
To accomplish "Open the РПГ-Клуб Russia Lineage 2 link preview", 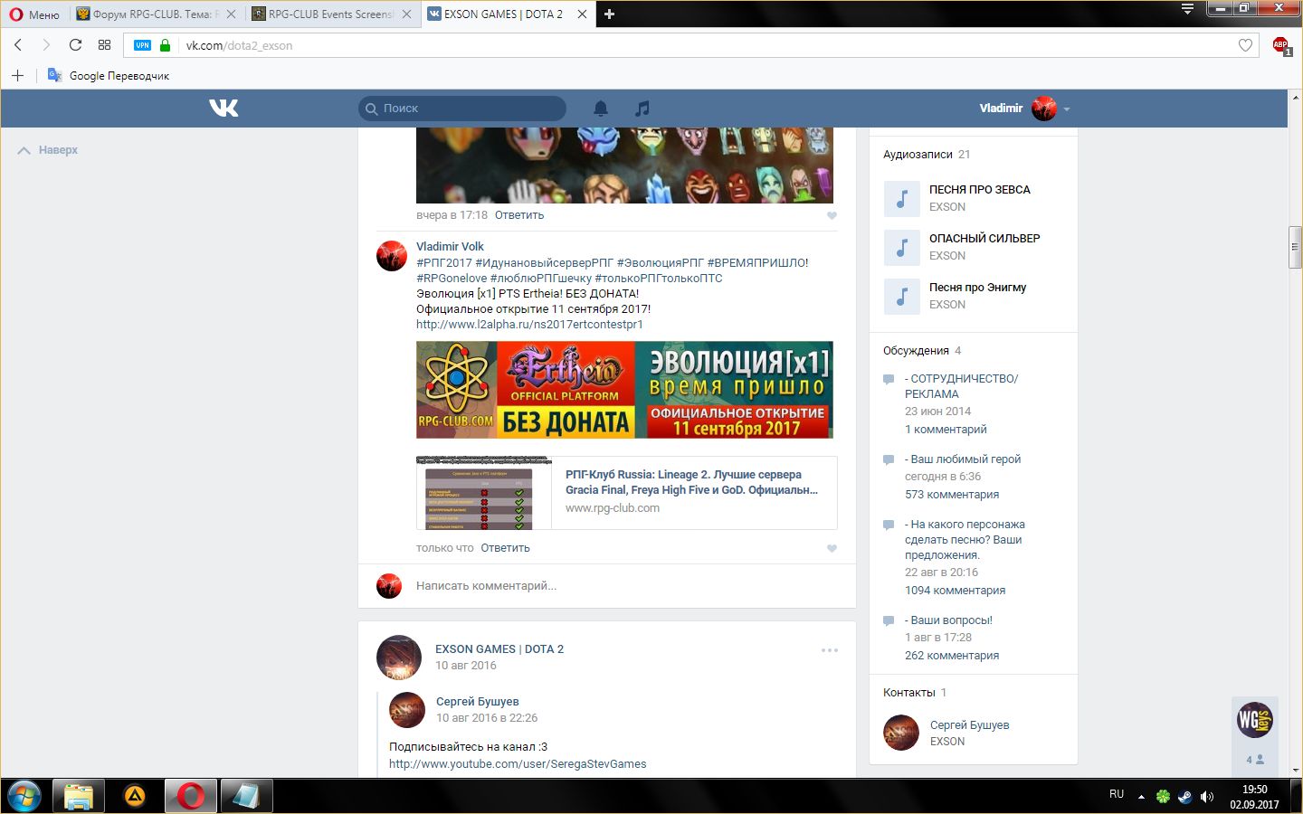I will 691,482.
